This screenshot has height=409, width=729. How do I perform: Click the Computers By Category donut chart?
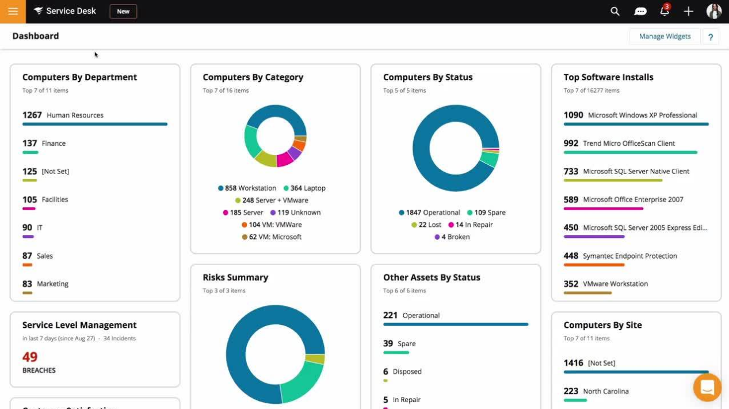[276, 136]
